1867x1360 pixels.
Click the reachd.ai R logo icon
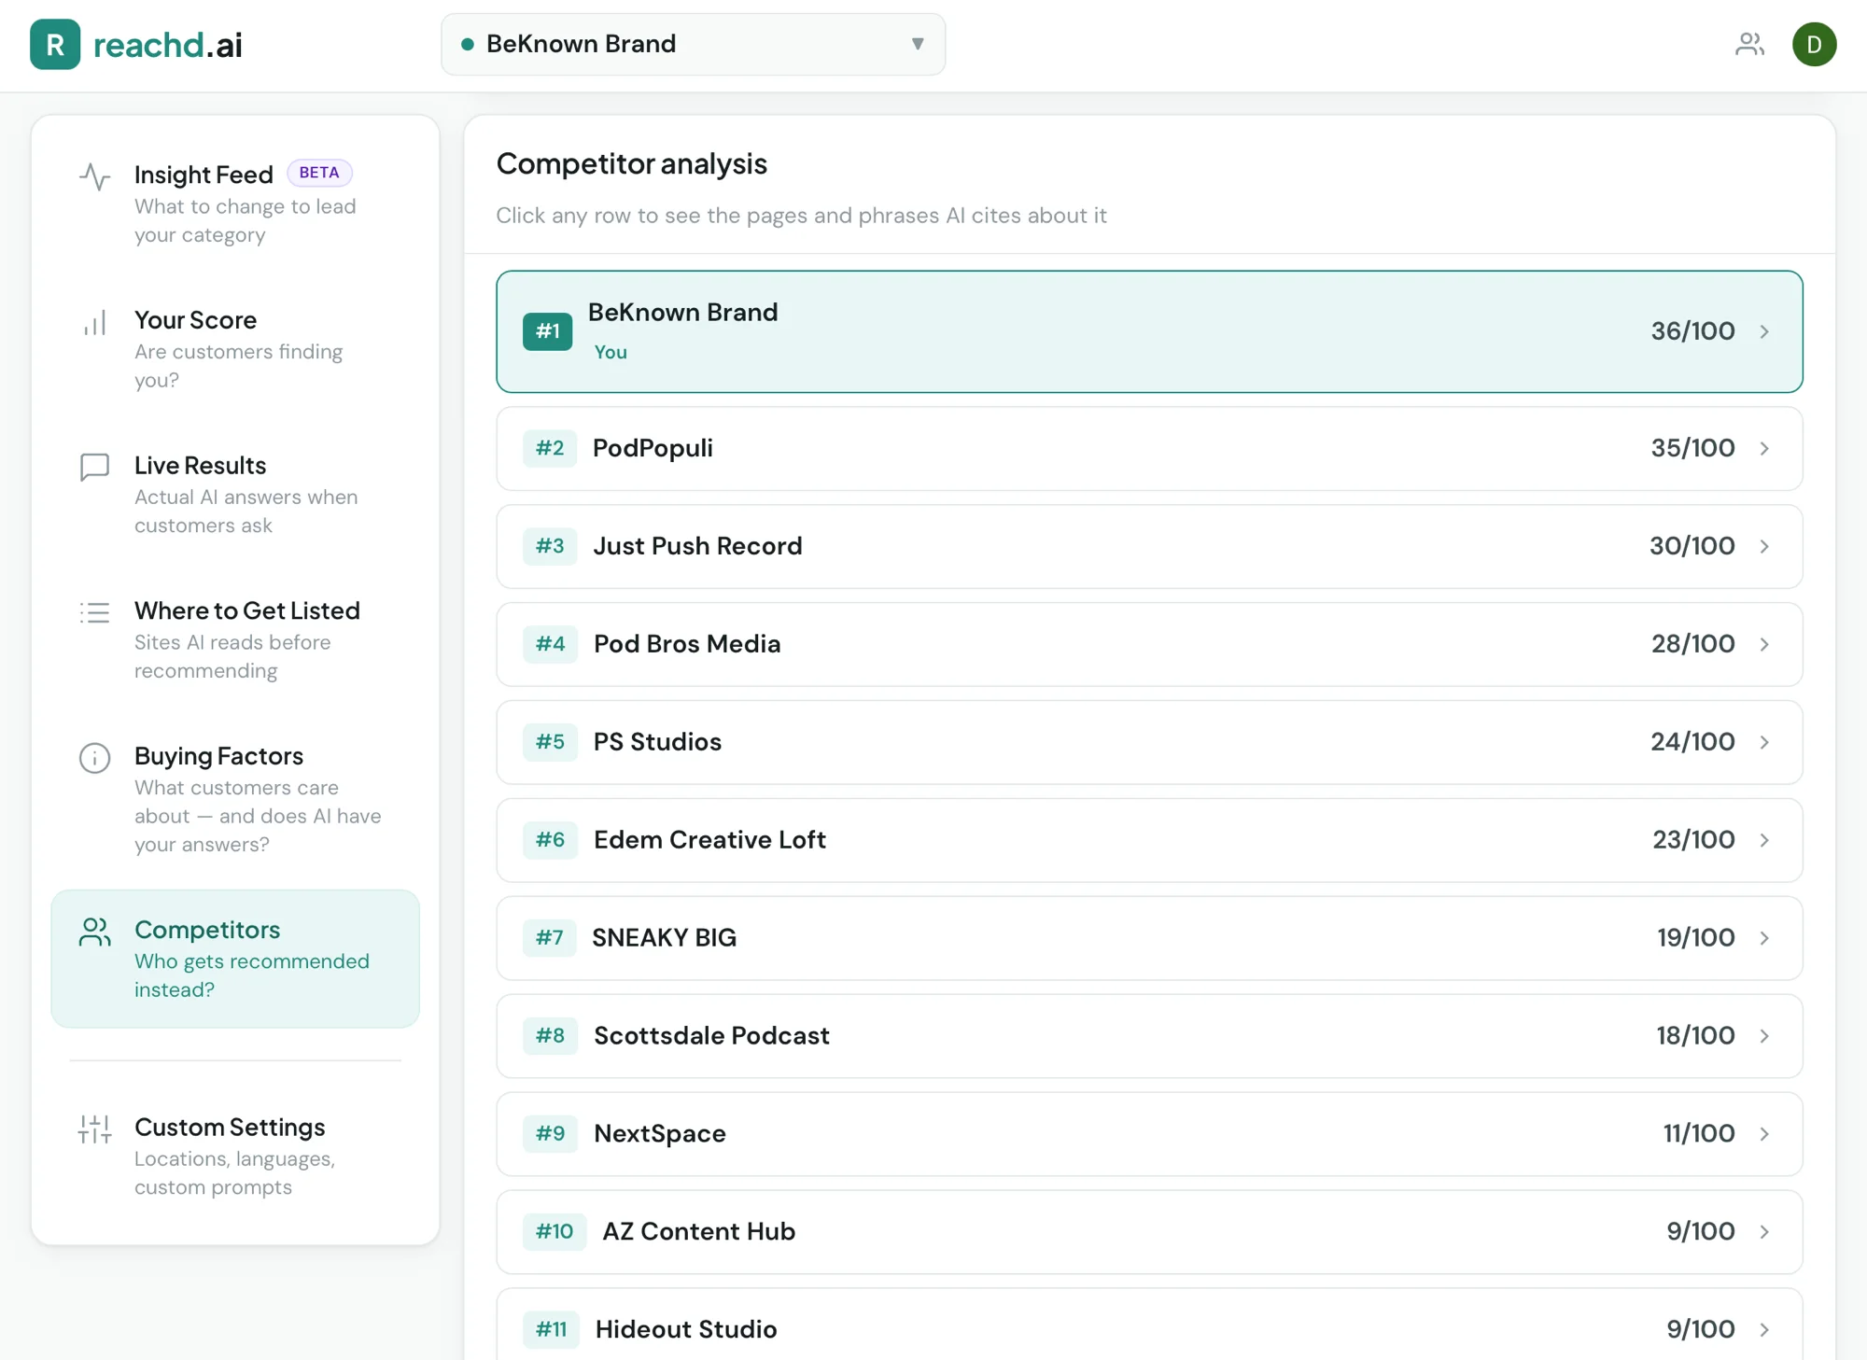[x=55, y=44]
